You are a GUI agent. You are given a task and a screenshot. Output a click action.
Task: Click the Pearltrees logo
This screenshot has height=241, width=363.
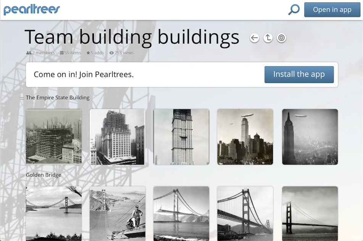(x=32, y=10)
